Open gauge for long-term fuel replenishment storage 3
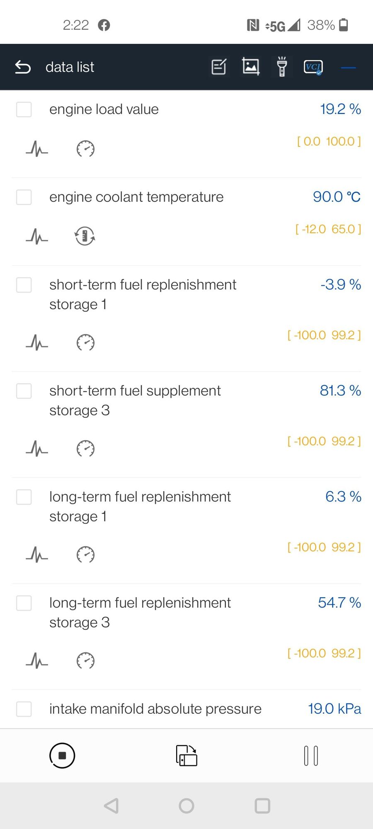 click(85, 661)
